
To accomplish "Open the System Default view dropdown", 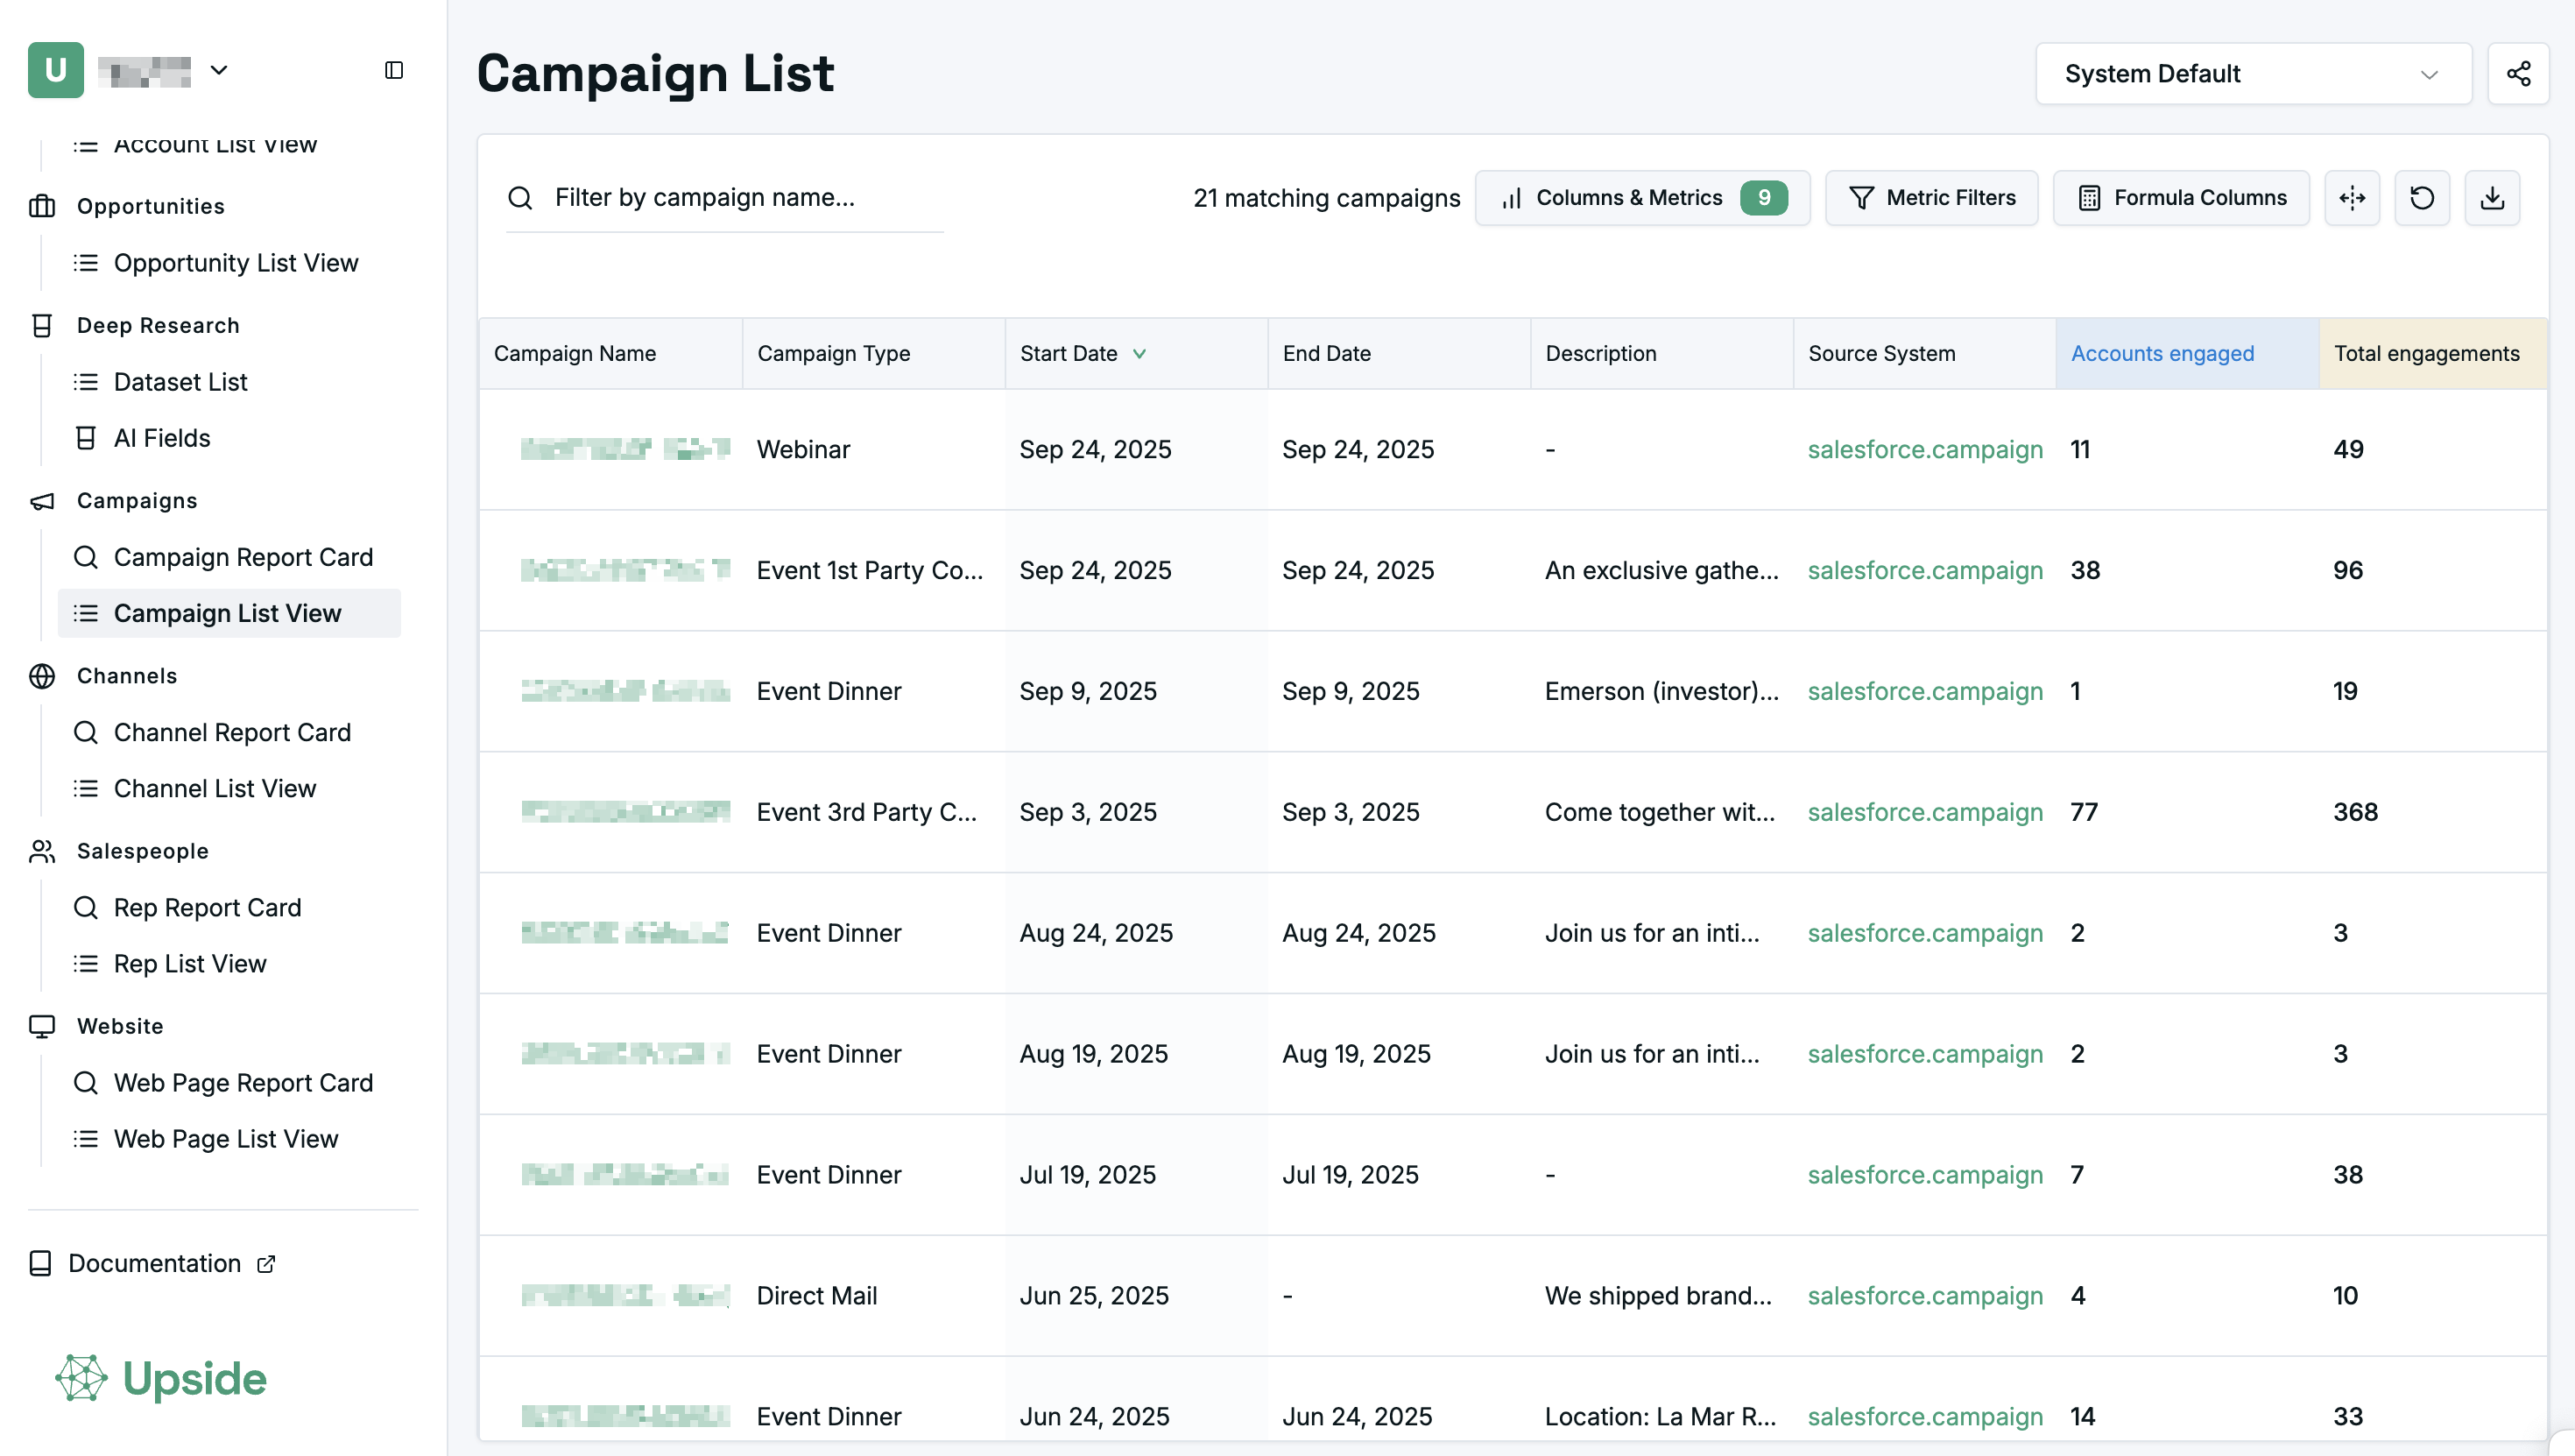I will click(x=2253, y=74).
